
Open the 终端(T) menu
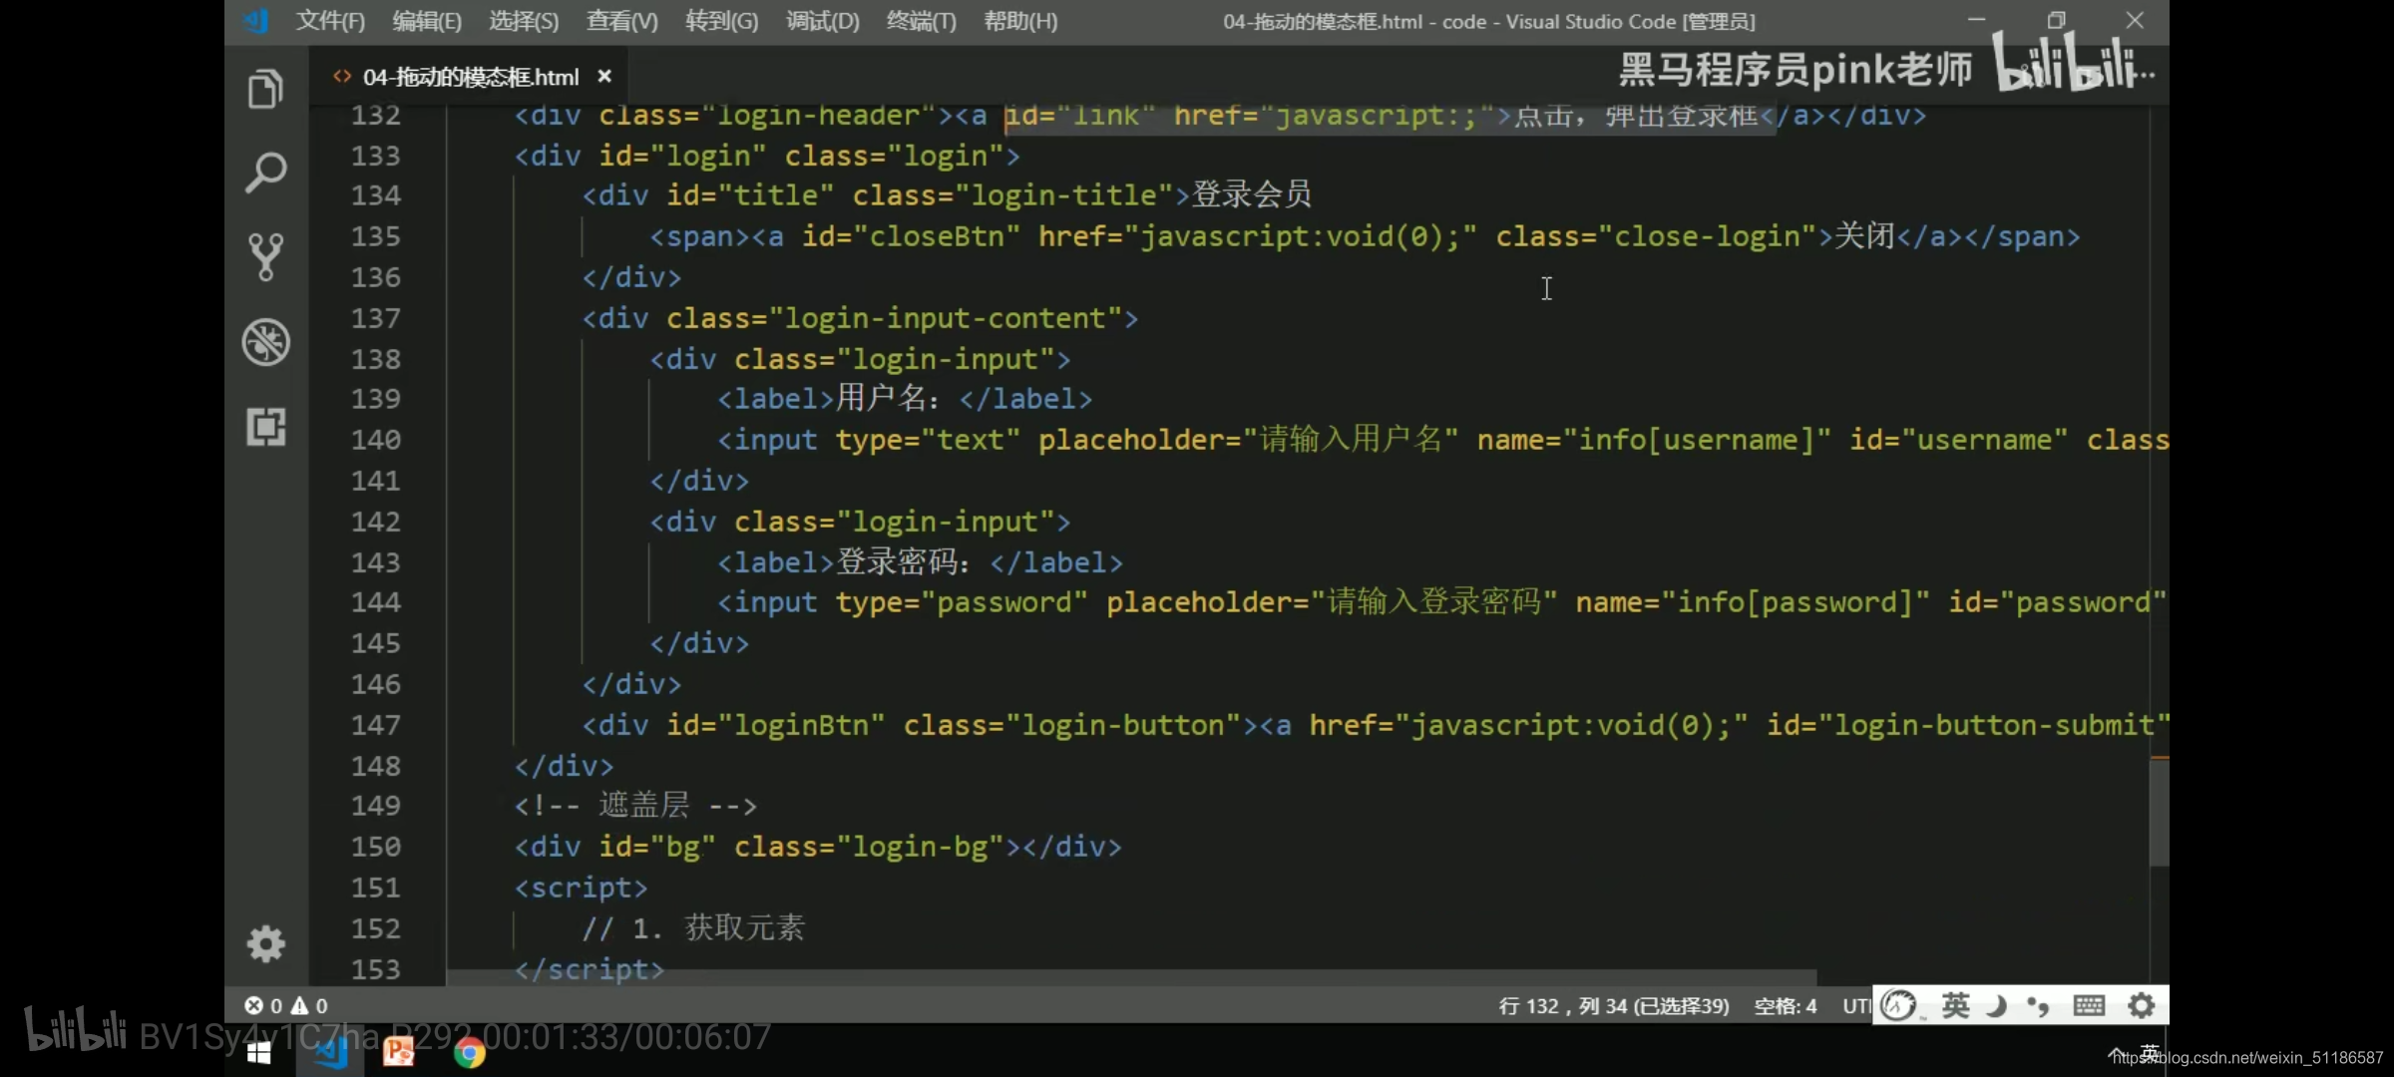tap(921, 21)
